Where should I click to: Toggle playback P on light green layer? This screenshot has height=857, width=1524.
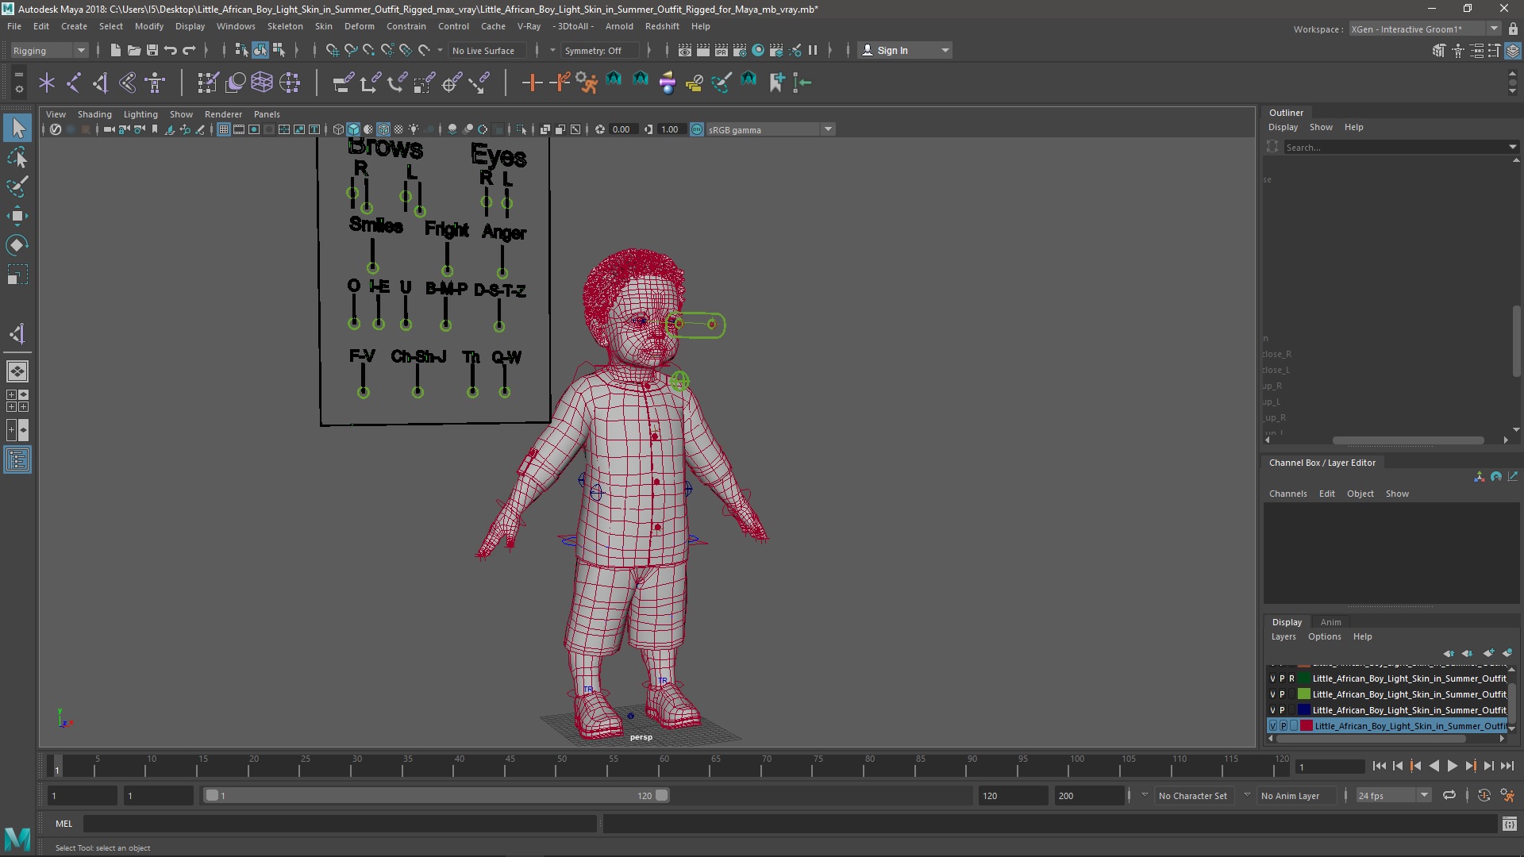pos(1283,694)
